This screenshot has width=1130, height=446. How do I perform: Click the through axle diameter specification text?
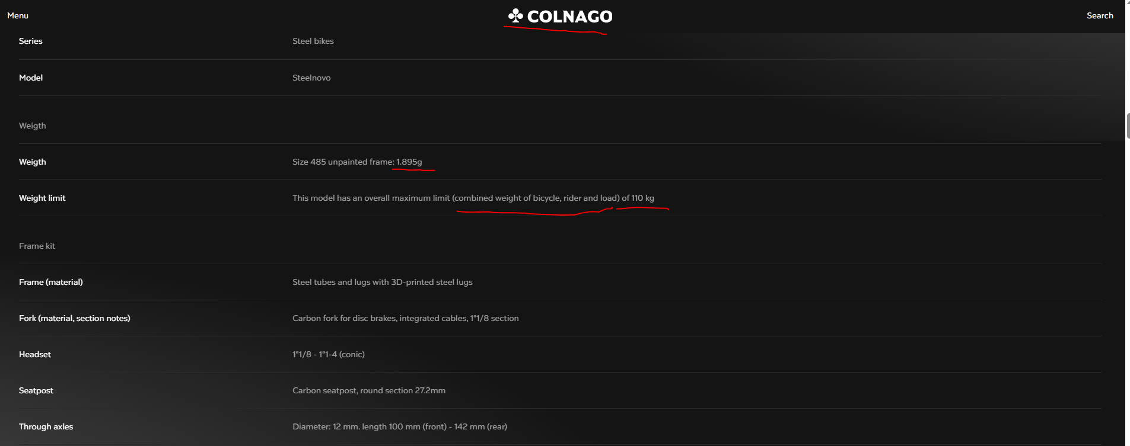[x=400, y=426]
